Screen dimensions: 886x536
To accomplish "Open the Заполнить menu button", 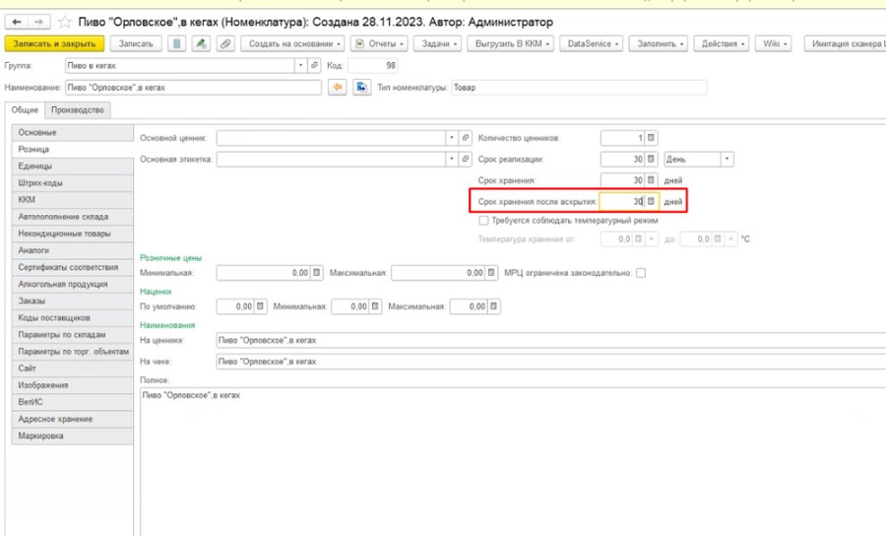I will (x=658, y=43).
